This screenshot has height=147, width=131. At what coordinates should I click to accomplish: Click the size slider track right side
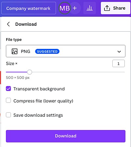coord(78,72)
